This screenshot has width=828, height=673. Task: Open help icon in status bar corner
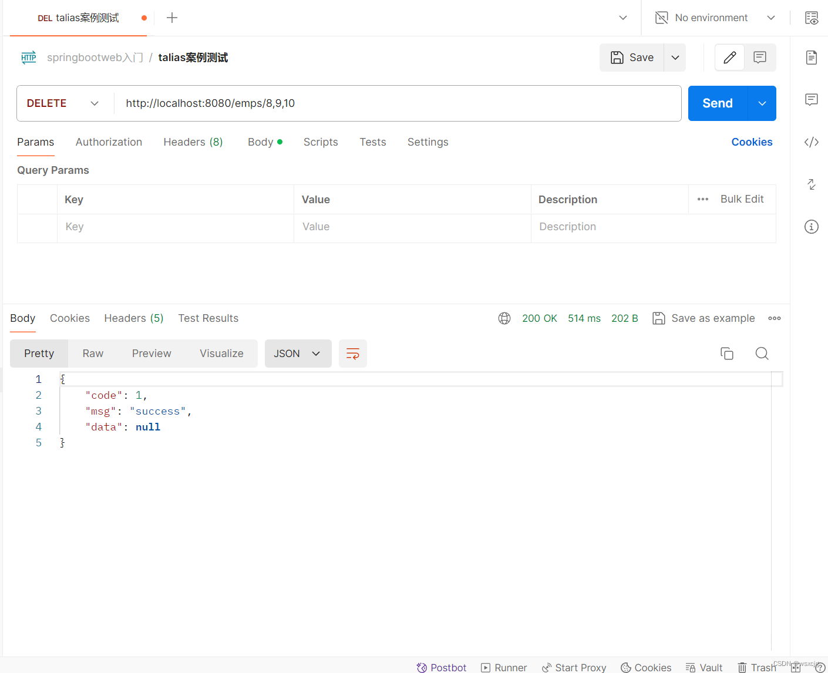[x=820, y=668]
